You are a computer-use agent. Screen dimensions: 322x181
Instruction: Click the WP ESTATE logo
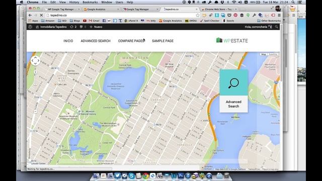pyautogui.click(x=232, y=40)
